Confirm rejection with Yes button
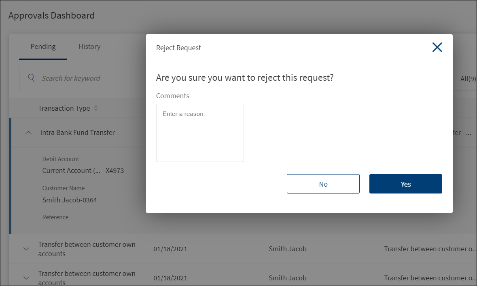477x286 pixels. tap(405, 184)
